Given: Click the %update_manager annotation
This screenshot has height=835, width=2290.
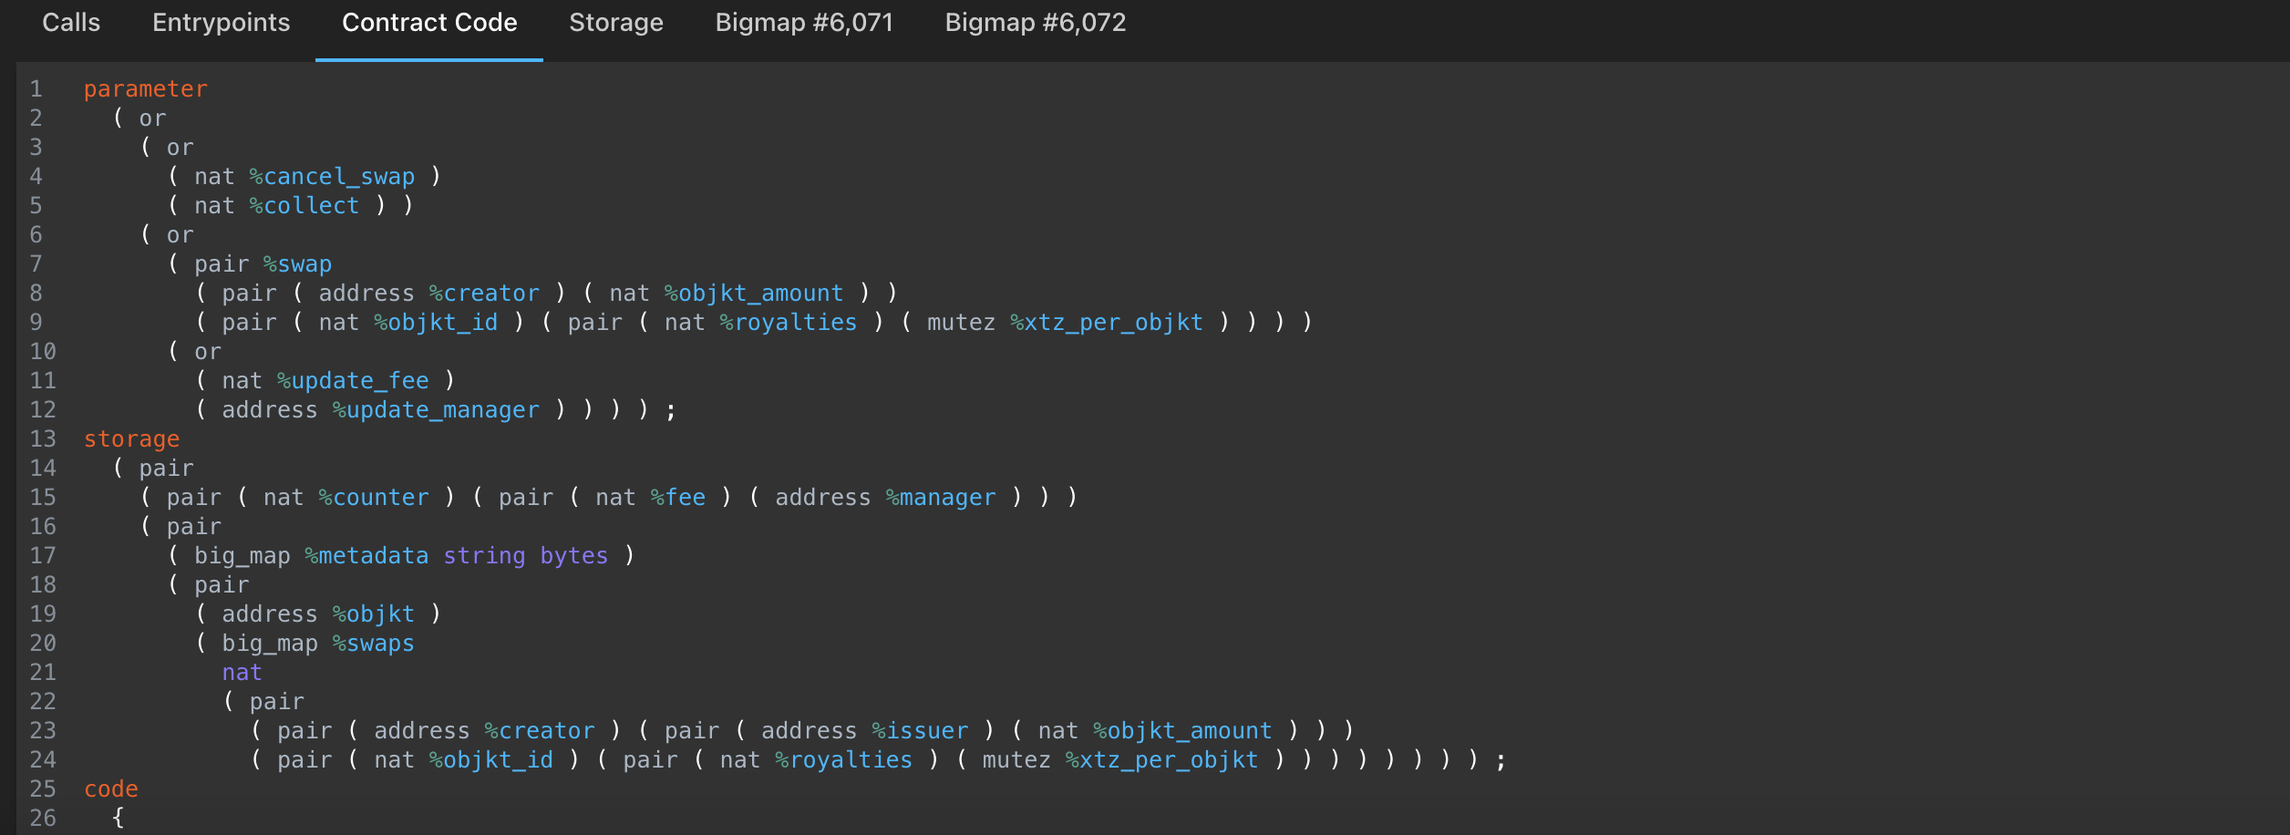Looking at the screenshot, I should (x=436, y=410).
